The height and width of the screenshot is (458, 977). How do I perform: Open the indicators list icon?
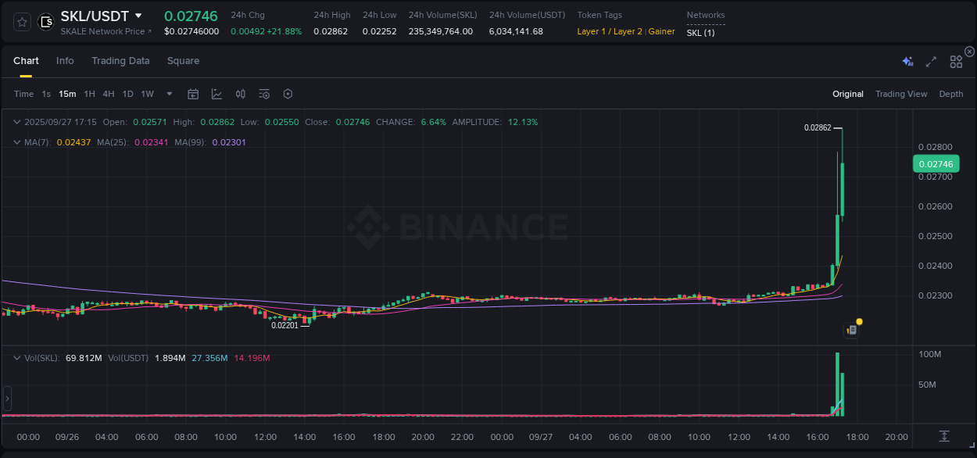tap(263, 94)
